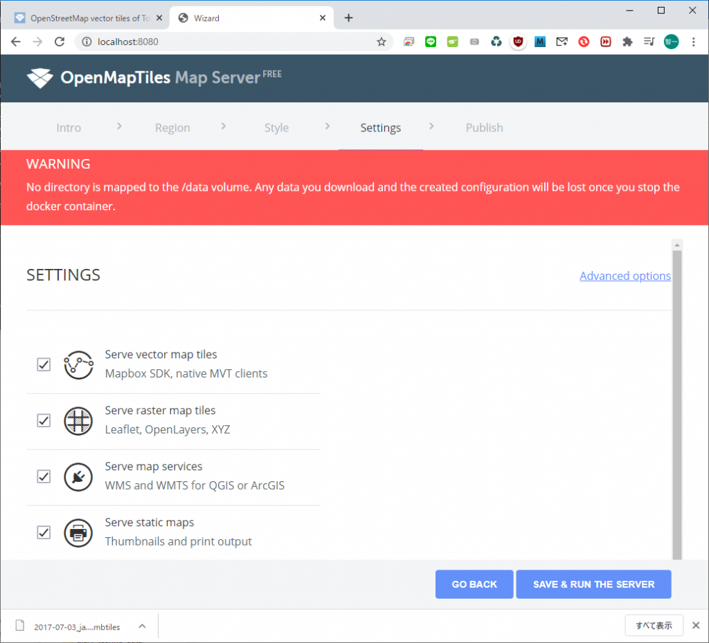Viewport: 709px width, 643px height.
Task: Go to the Region wizard step
Action: [x=172, y=128]
